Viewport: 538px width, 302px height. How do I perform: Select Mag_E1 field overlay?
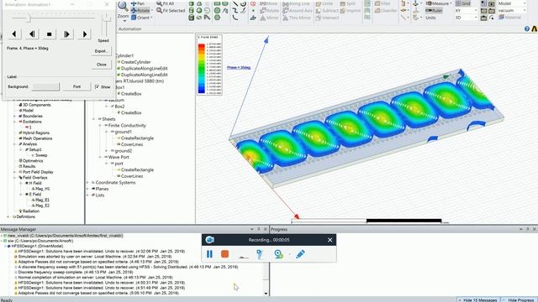[42, 200]
